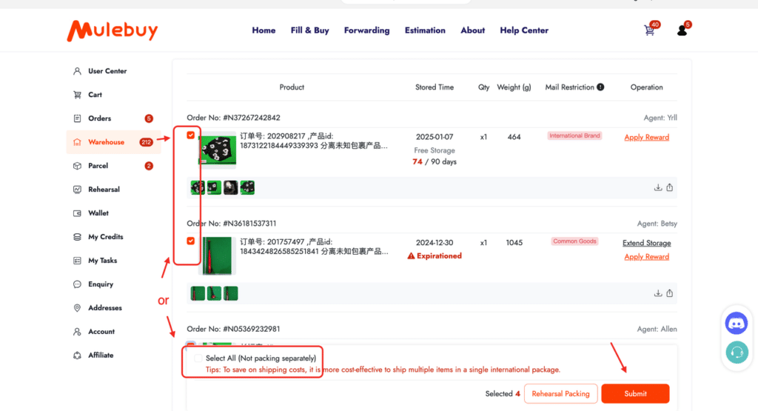Open About navigation item
The image size is (758, 411).
point(472,30)
